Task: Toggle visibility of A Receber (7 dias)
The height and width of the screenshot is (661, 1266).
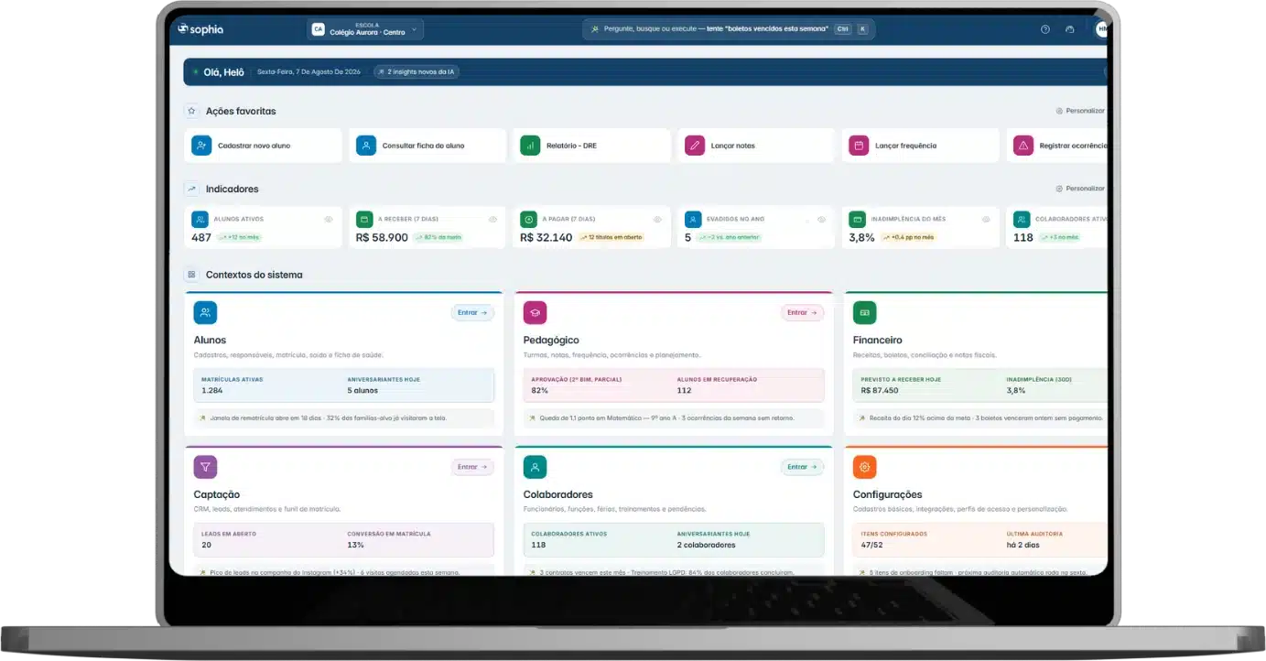Action: pos(492,220)
